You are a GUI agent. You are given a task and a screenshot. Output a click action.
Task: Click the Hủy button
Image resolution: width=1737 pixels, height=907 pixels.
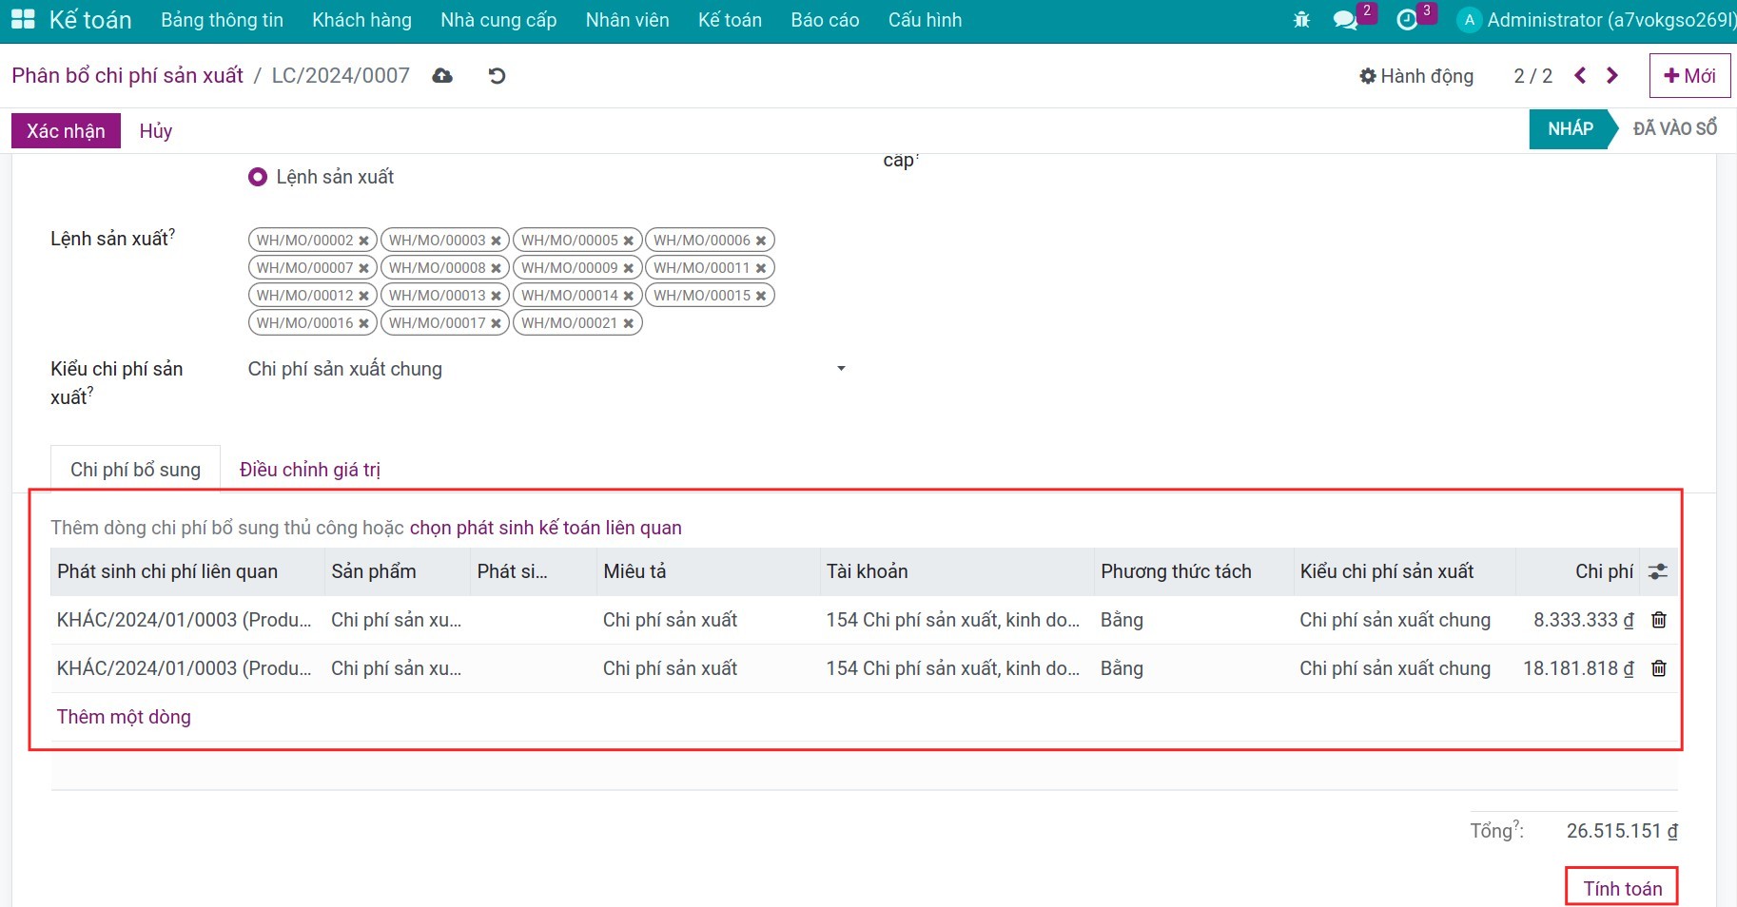pos(156,131)
